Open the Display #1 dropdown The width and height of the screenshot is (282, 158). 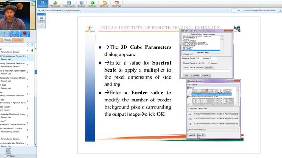pos(201,135)
